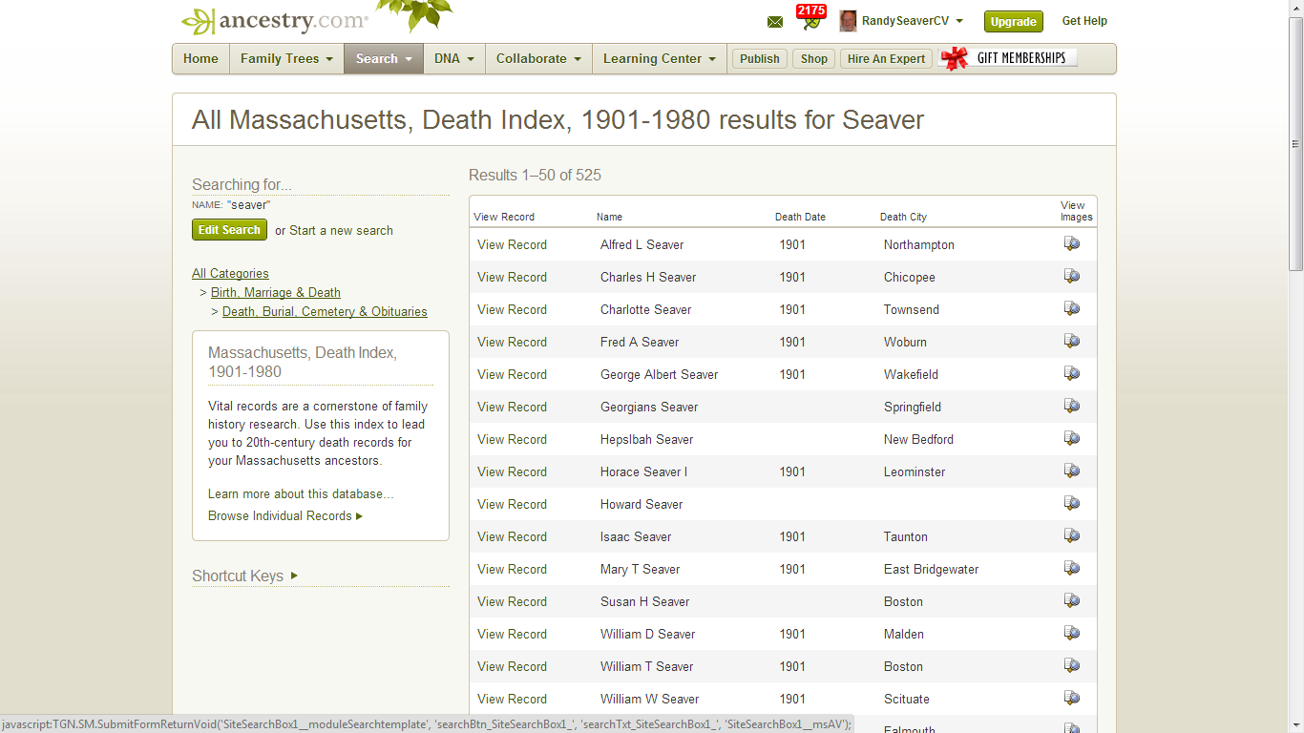Expand the Family Trees dropdown
This screenshot has width=1304, height=733.
pyautogui.click(x=286, y=58)
